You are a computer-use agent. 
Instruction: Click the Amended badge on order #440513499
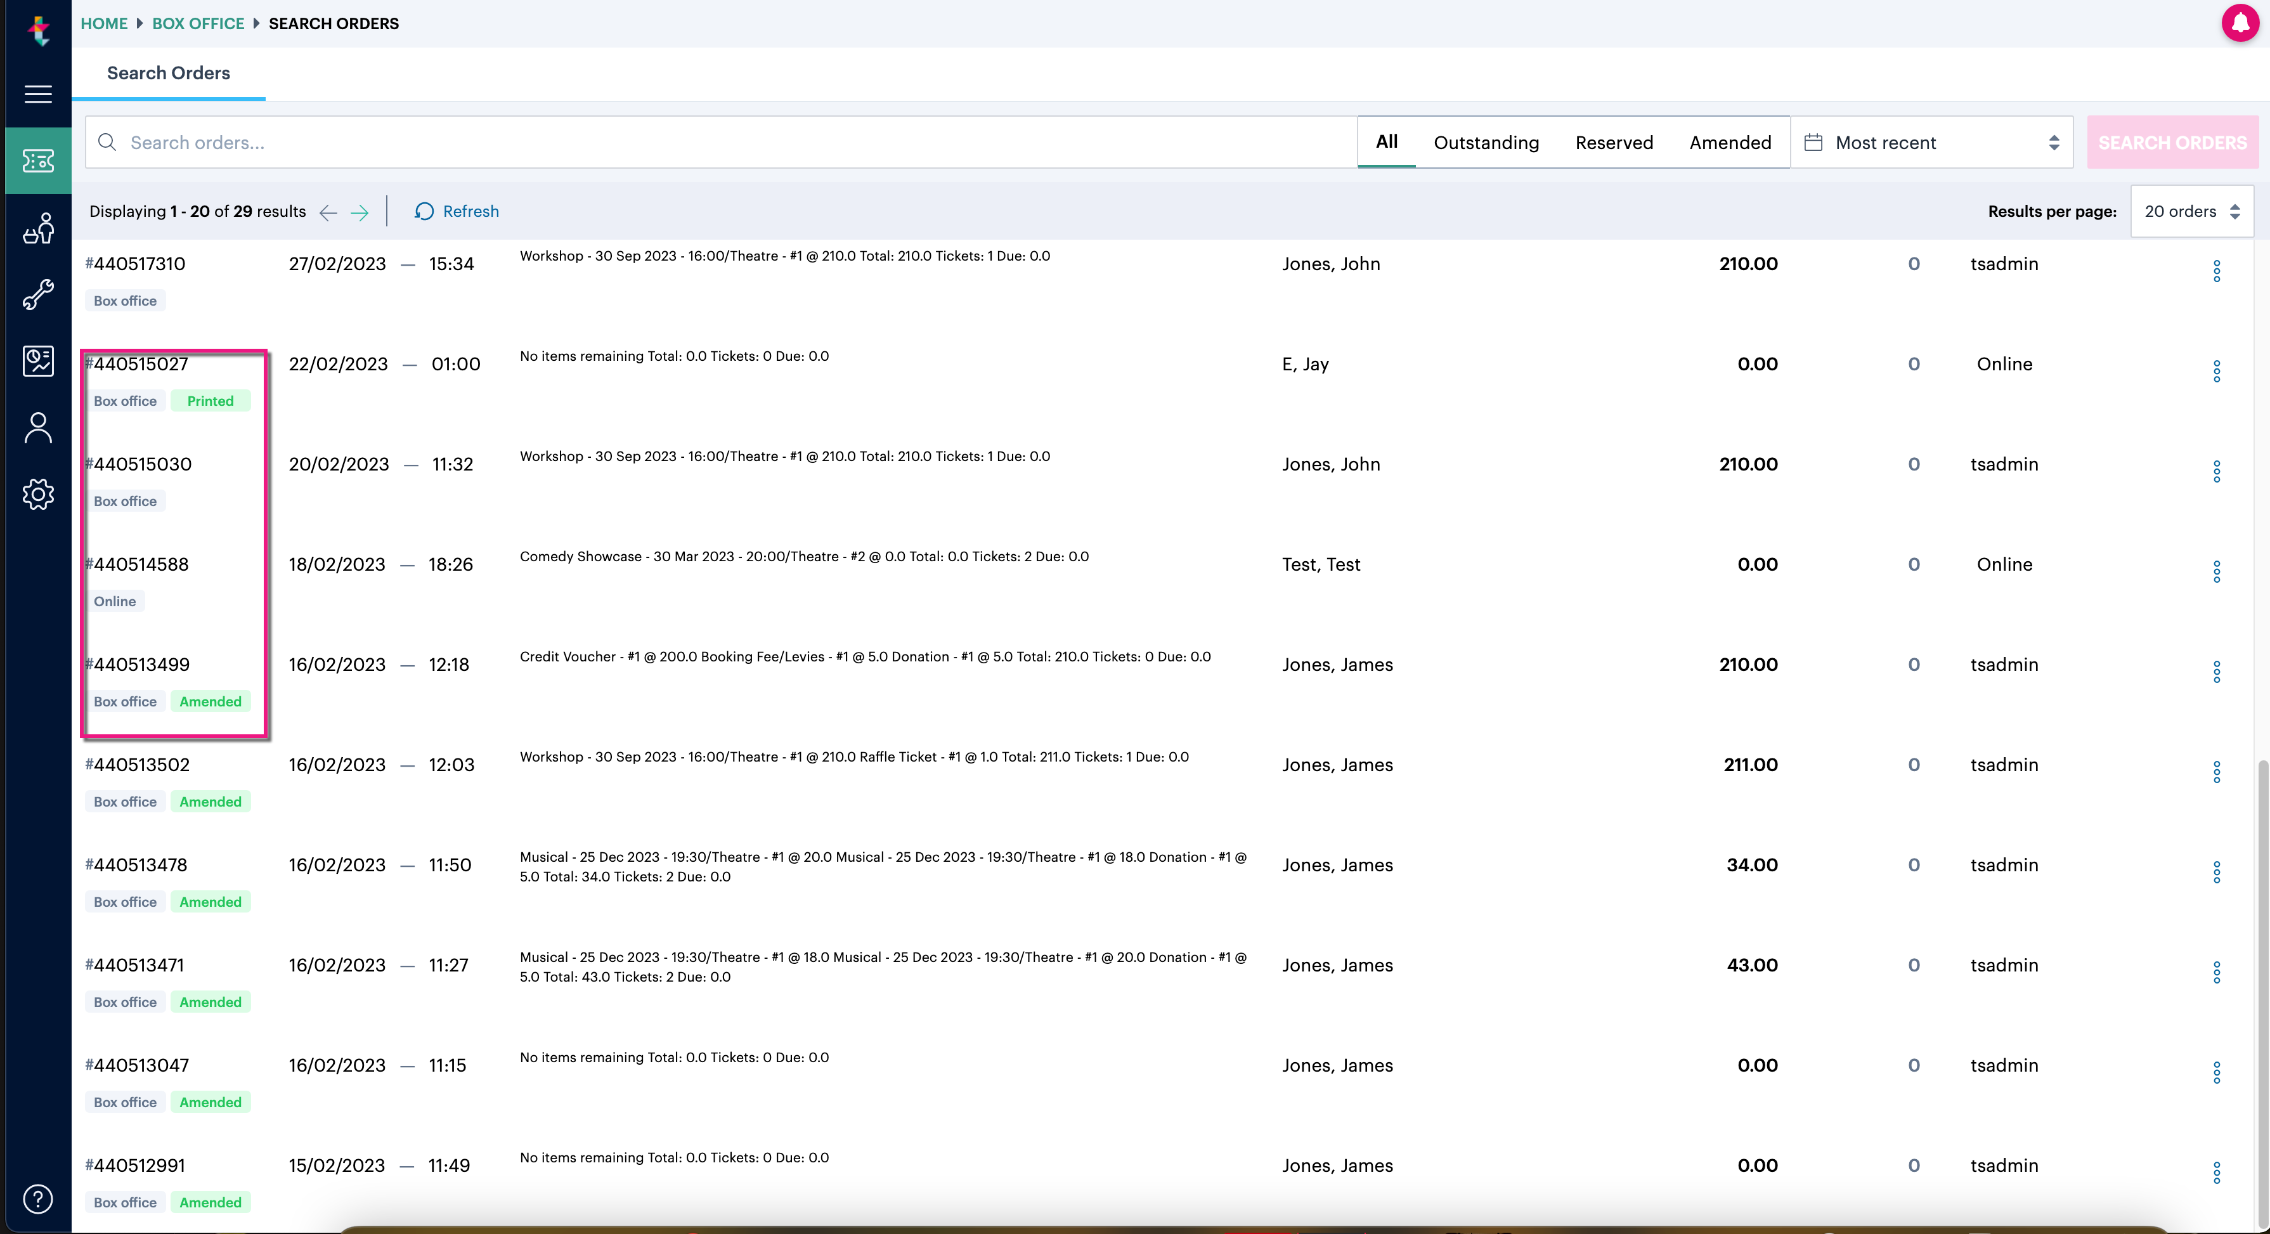tap(211, 701)
